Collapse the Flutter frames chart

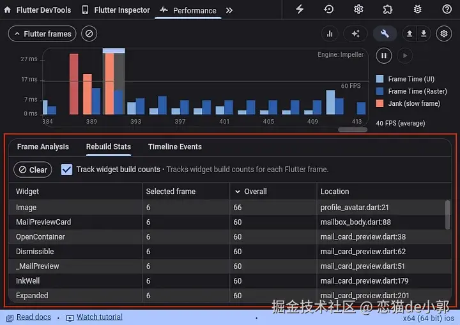(x=42, y=34)
